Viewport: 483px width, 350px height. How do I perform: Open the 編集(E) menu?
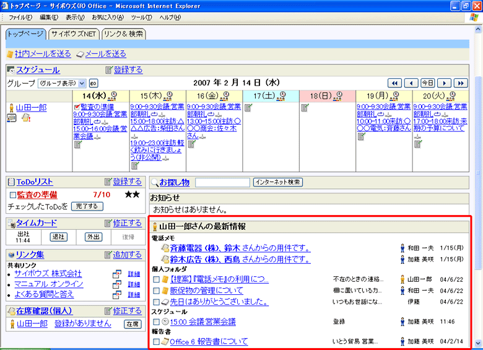pyautogui.click(x=49, y=17)
